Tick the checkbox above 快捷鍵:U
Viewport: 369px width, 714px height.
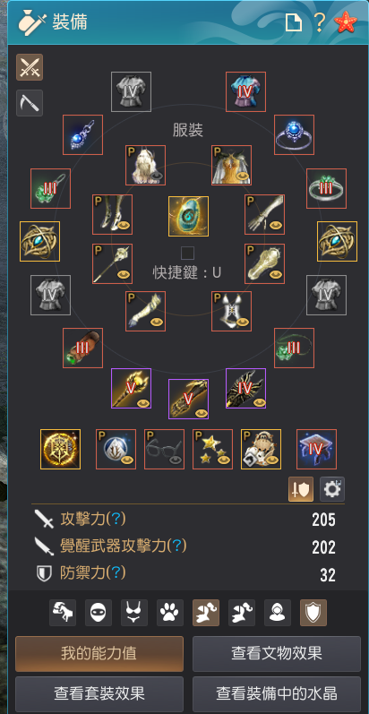pos(187,253)
